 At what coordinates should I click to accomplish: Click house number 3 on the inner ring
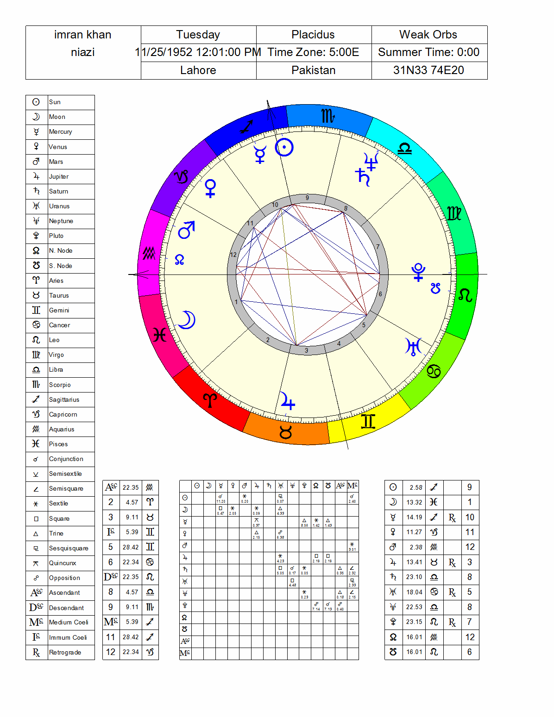tap(306, 350)
